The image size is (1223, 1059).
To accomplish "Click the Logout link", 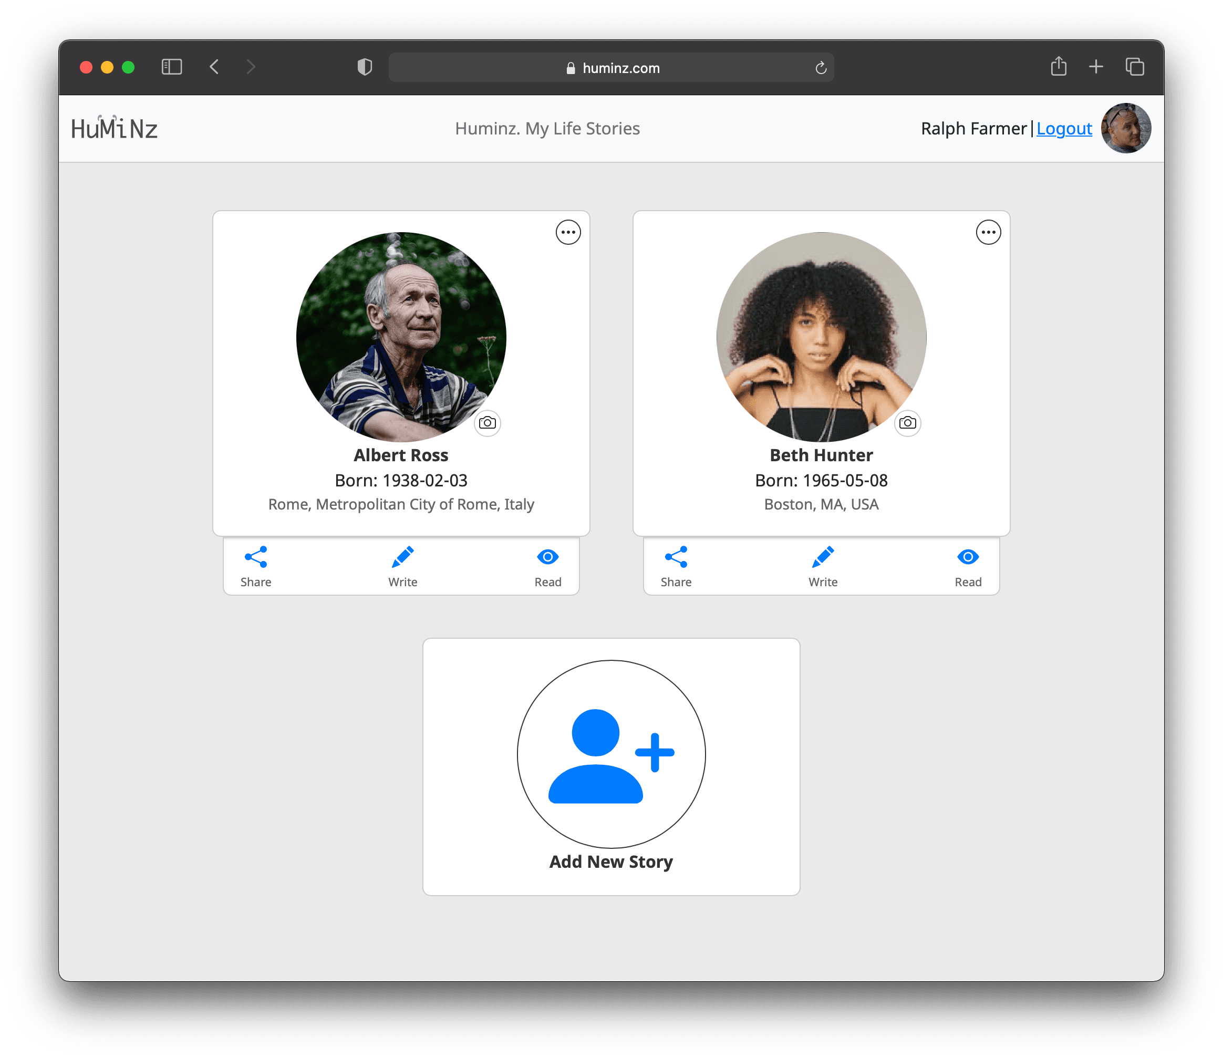I will click(x=1063, y=129).
